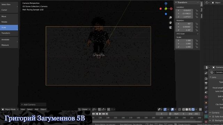This screenshot has height=125, width=223.
Task: Switch to material preview shading
Action: click(190, 109)
